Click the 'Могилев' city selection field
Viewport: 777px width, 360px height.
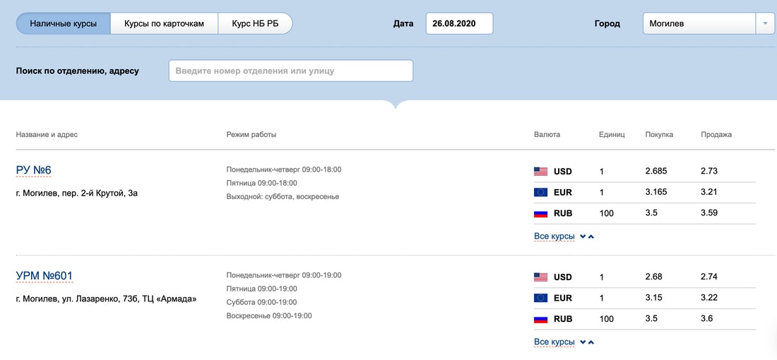699,23
